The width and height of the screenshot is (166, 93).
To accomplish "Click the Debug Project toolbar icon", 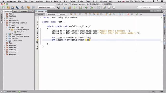I will 80,7.
